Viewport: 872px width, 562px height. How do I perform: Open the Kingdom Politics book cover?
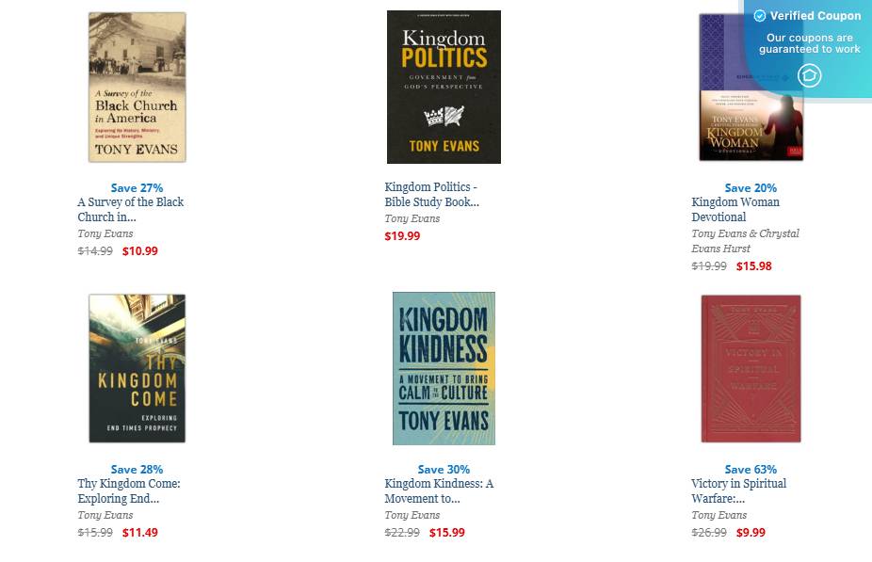coord(444,87)
